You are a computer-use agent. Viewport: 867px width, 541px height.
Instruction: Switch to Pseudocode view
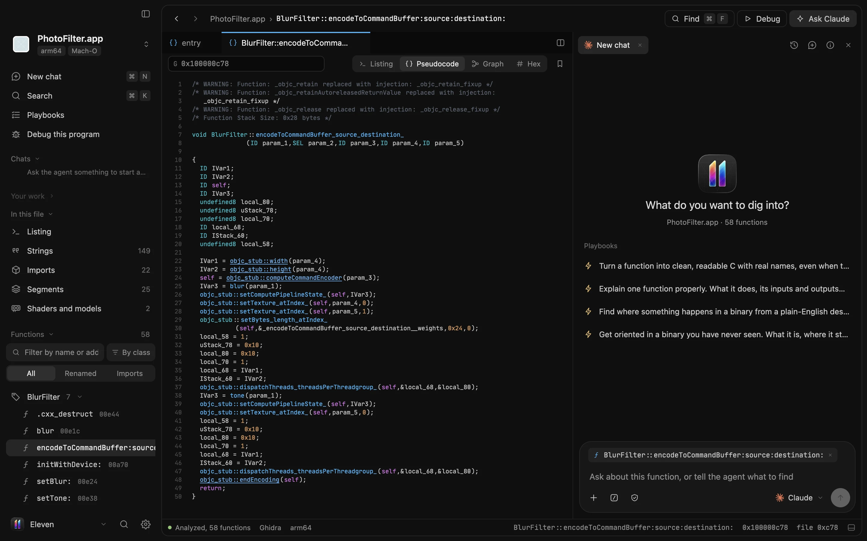click(x=432, y=64)
